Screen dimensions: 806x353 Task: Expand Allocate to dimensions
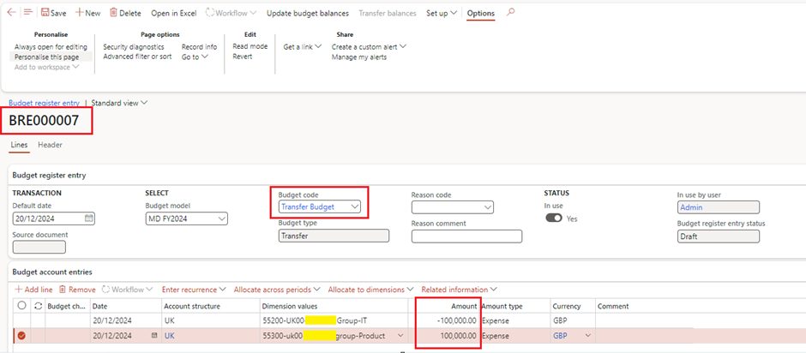click(371, 290)
